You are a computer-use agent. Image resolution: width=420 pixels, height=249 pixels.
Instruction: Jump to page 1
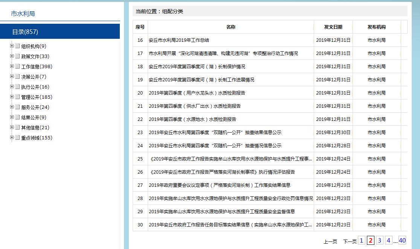361,240
